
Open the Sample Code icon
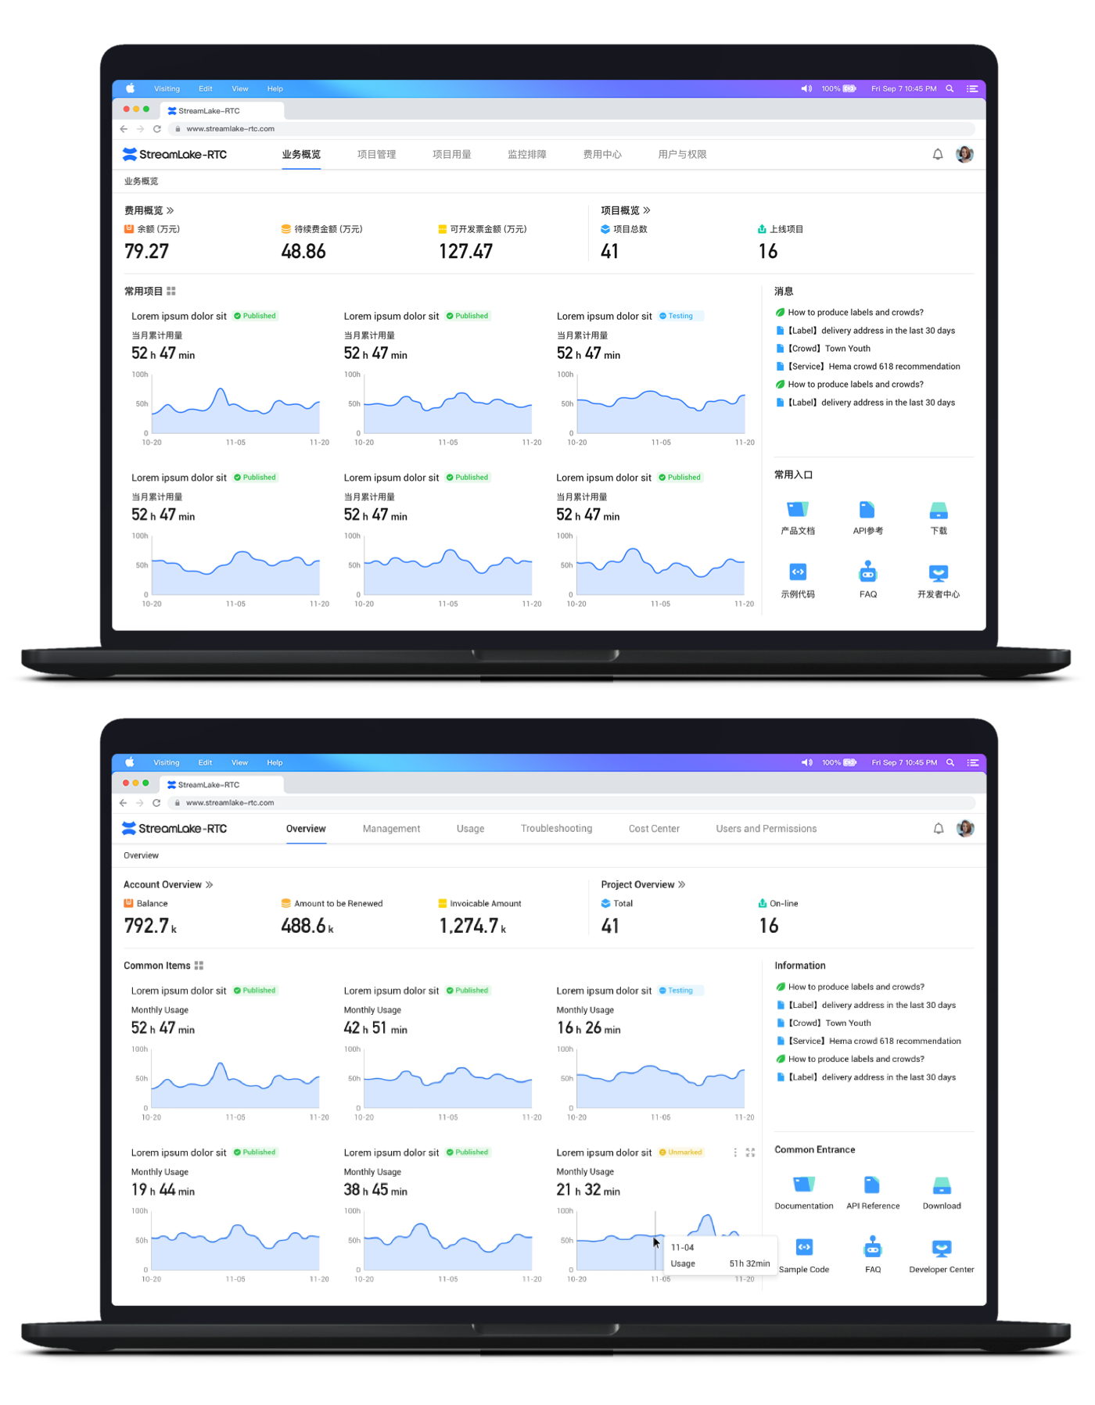click(x=803, y=1247)
